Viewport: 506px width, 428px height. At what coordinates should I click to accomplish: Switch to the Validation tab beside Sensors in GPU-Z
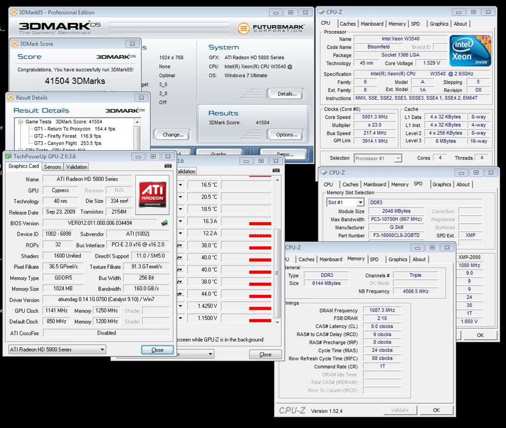pos(77,167)
